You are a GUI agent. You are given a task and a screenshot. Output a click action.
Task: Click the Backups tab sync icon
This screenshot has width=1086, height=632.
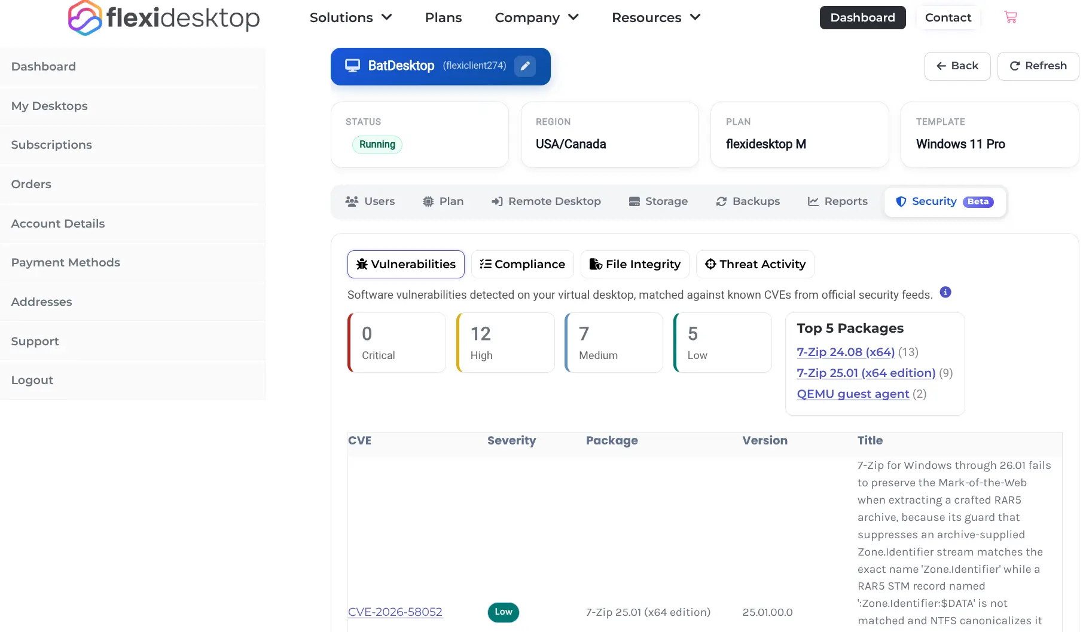[722, 202]
